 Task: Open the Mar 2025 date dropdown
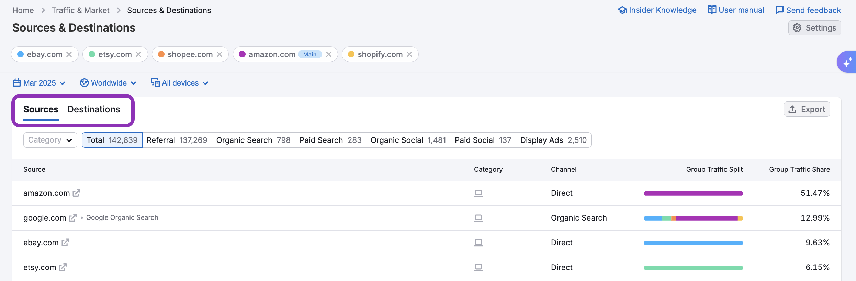(x=39, y=83)
